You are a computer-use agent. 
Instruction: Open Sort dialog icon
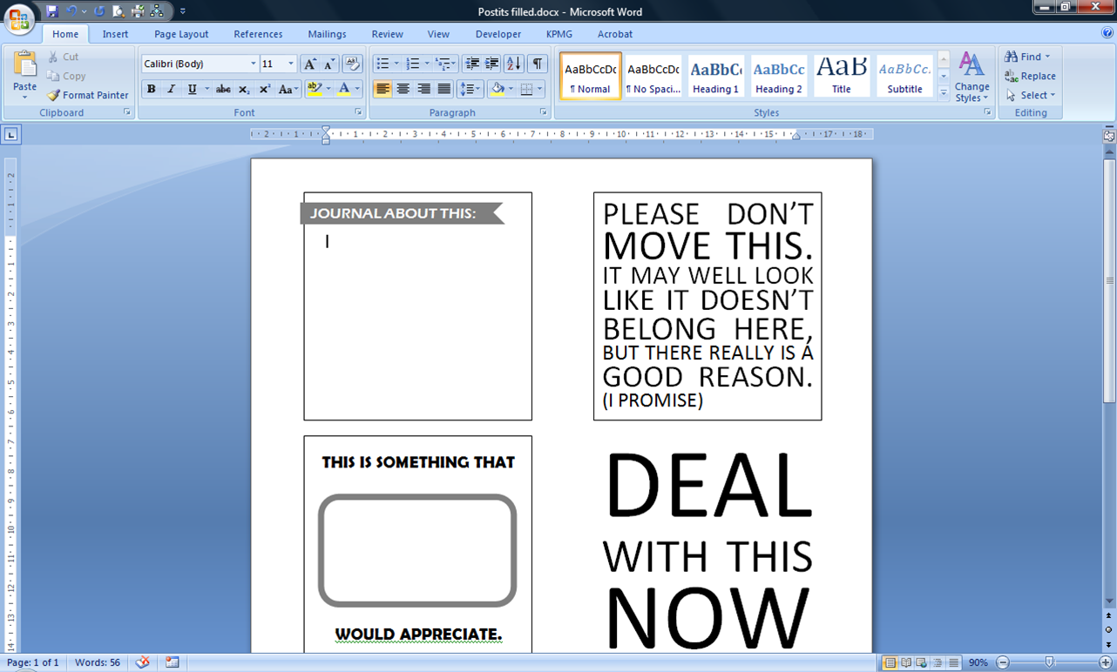tap(514, 64)
